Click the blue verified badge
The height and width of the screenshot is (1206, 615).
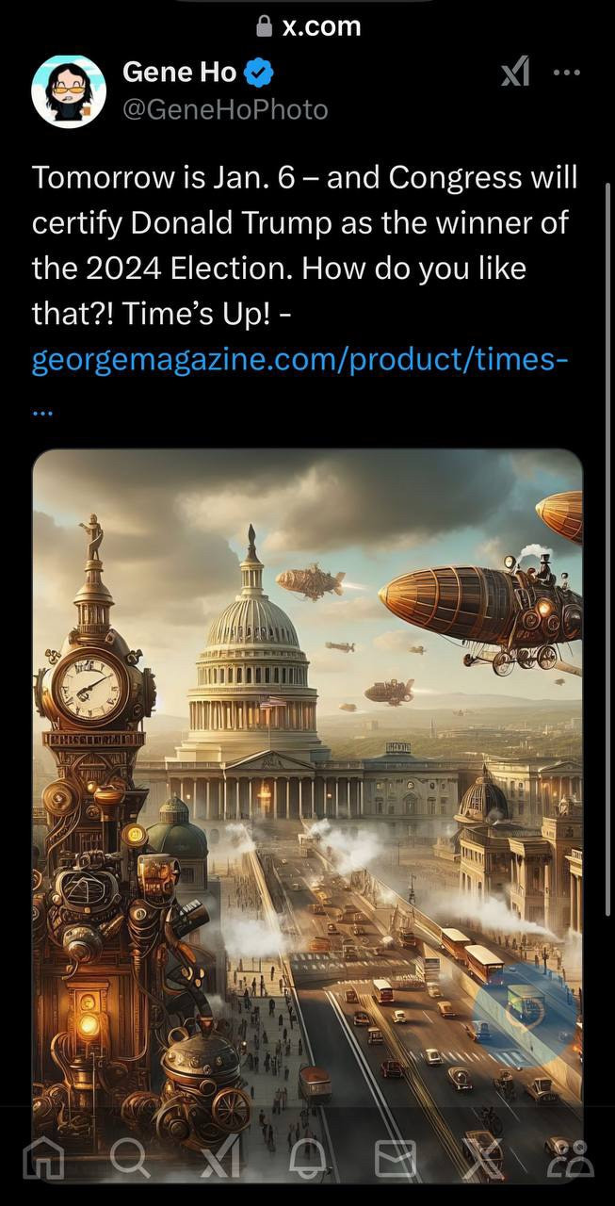click(x=260, y=73)
